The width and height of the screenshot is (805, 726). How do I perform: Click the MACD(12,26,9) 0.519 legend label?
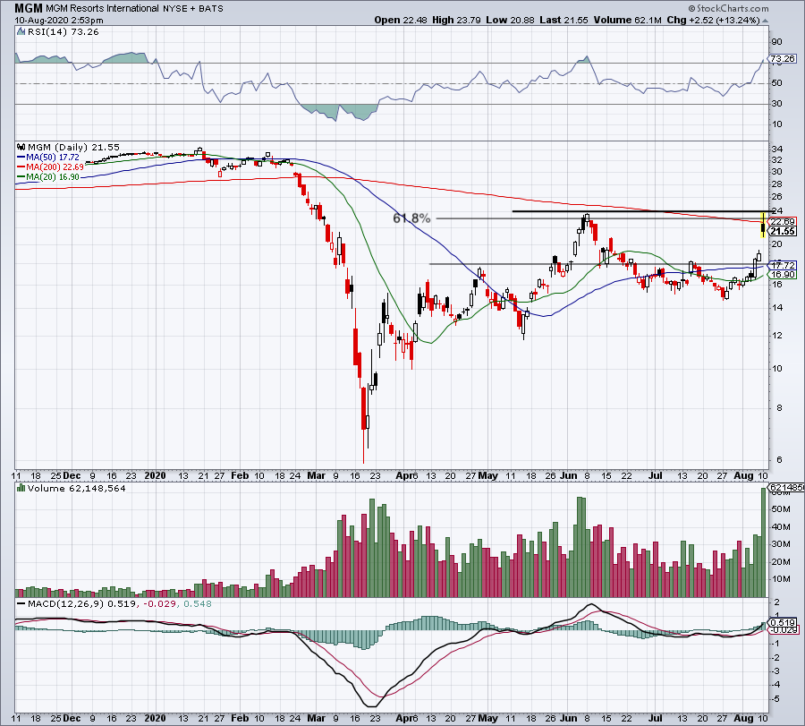(81, 603)
